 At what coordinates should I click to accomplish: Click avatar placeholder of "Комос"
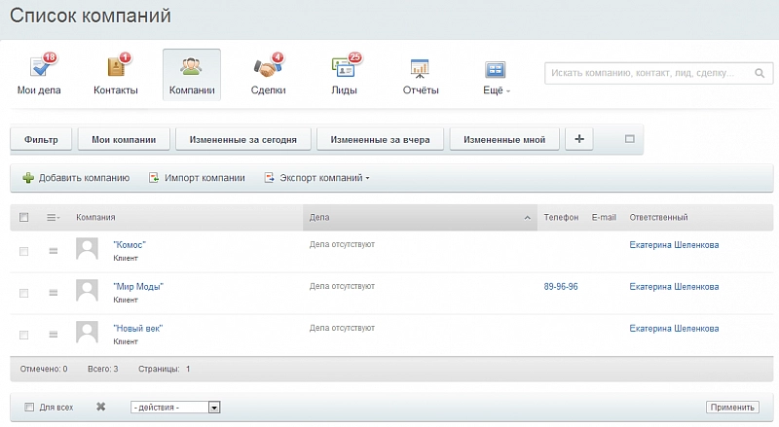[87, 248]
